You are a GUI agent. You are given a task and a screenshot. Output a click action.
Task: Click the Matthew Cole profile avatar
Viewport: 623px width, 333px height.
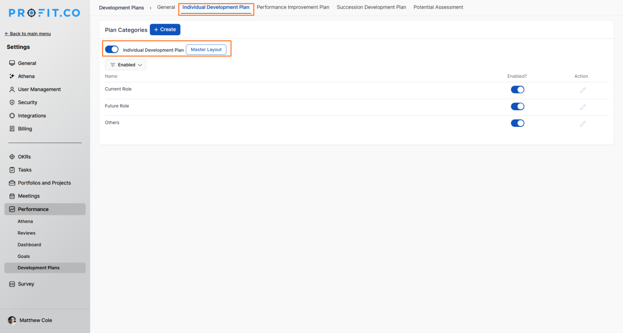click(12, 320)
